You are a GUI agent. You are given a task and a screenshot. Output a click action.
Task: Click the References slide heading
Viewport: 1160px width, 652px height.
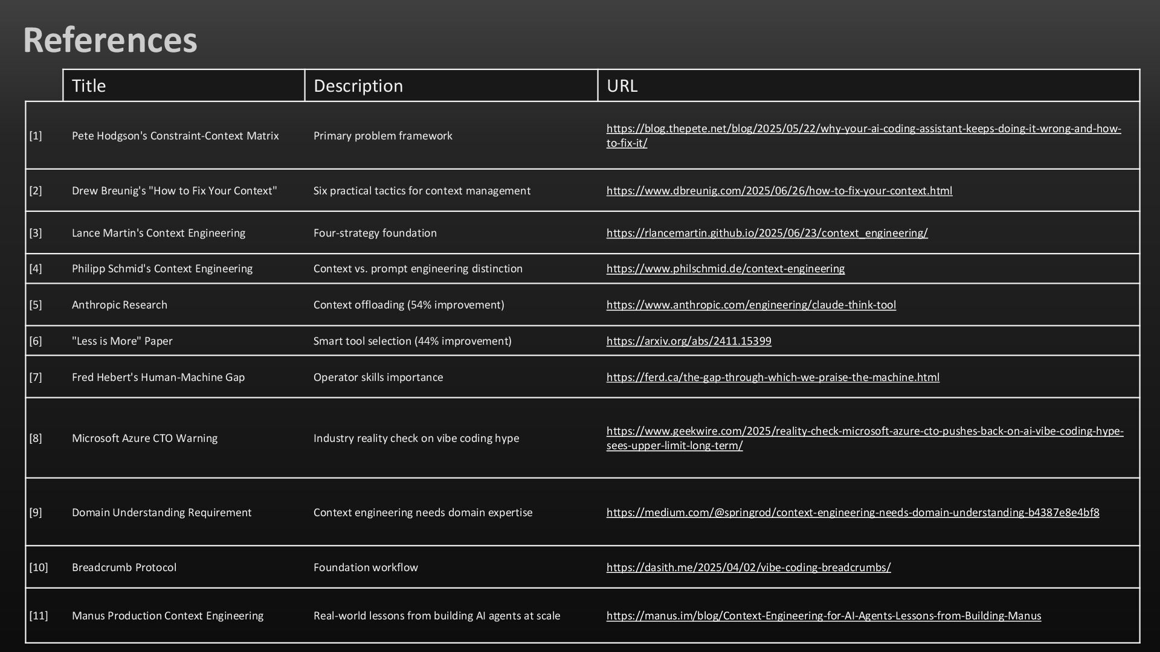tap(110, 40)
